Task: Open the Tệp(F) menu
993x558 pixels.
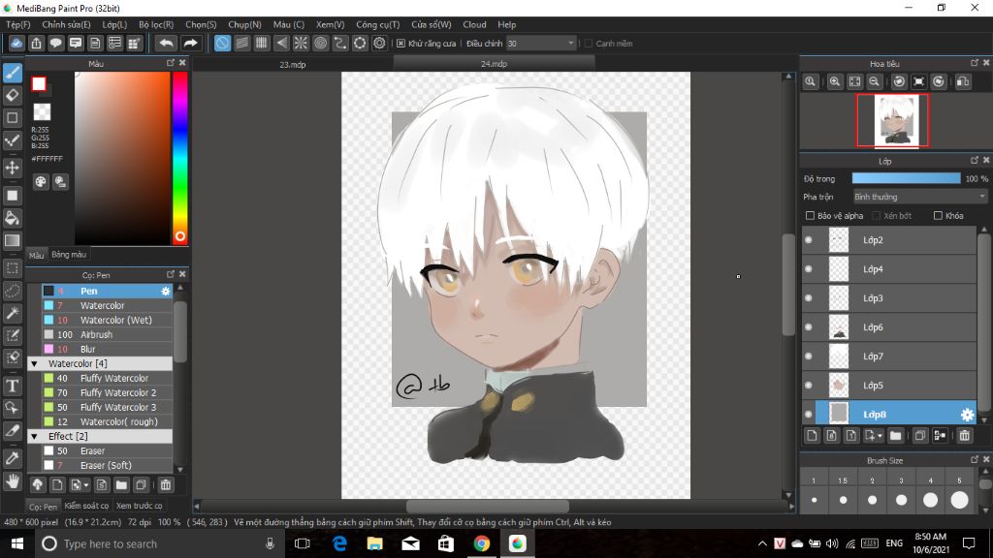Action: coord(17,24)
